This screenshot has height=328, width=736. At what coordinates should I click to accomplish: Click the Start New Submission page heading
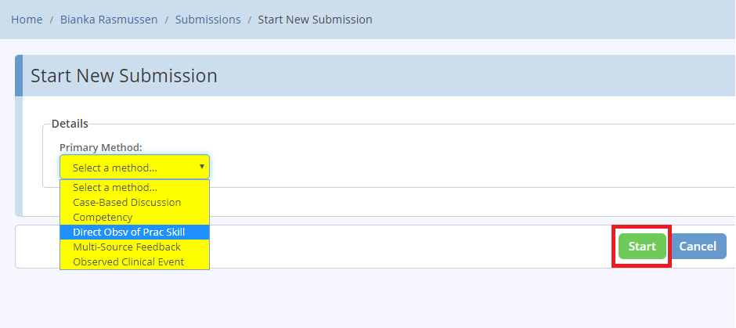pos(124,76)
